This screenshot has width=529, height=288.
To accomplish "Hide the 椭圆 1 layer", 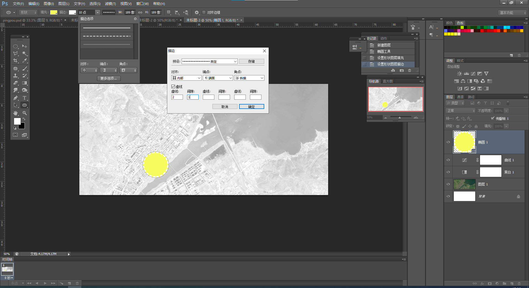I will 448,142.
